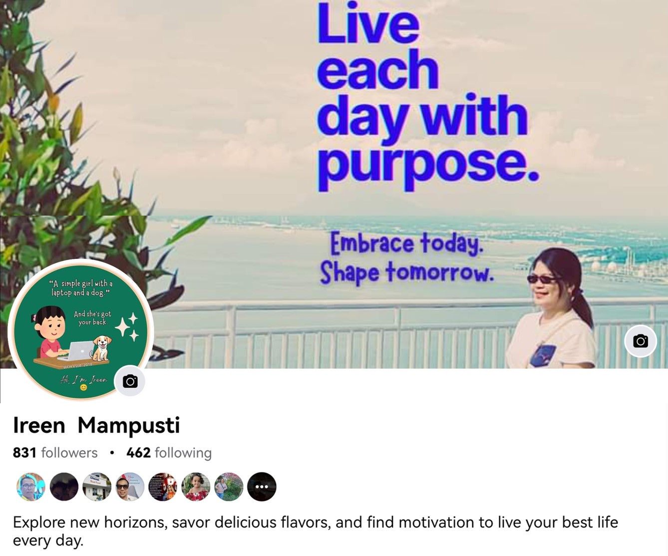This screenshot has height=556, width=668.
Task: Open the woman in garden follower avatar
Action: point(229,487)
